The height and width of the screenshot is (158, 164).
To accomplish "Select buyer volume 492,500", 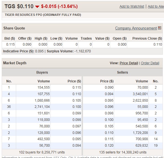I will (44, 139).
